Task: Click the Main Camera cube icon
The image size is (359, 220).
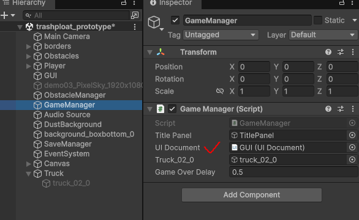Action: coord(37,37)
